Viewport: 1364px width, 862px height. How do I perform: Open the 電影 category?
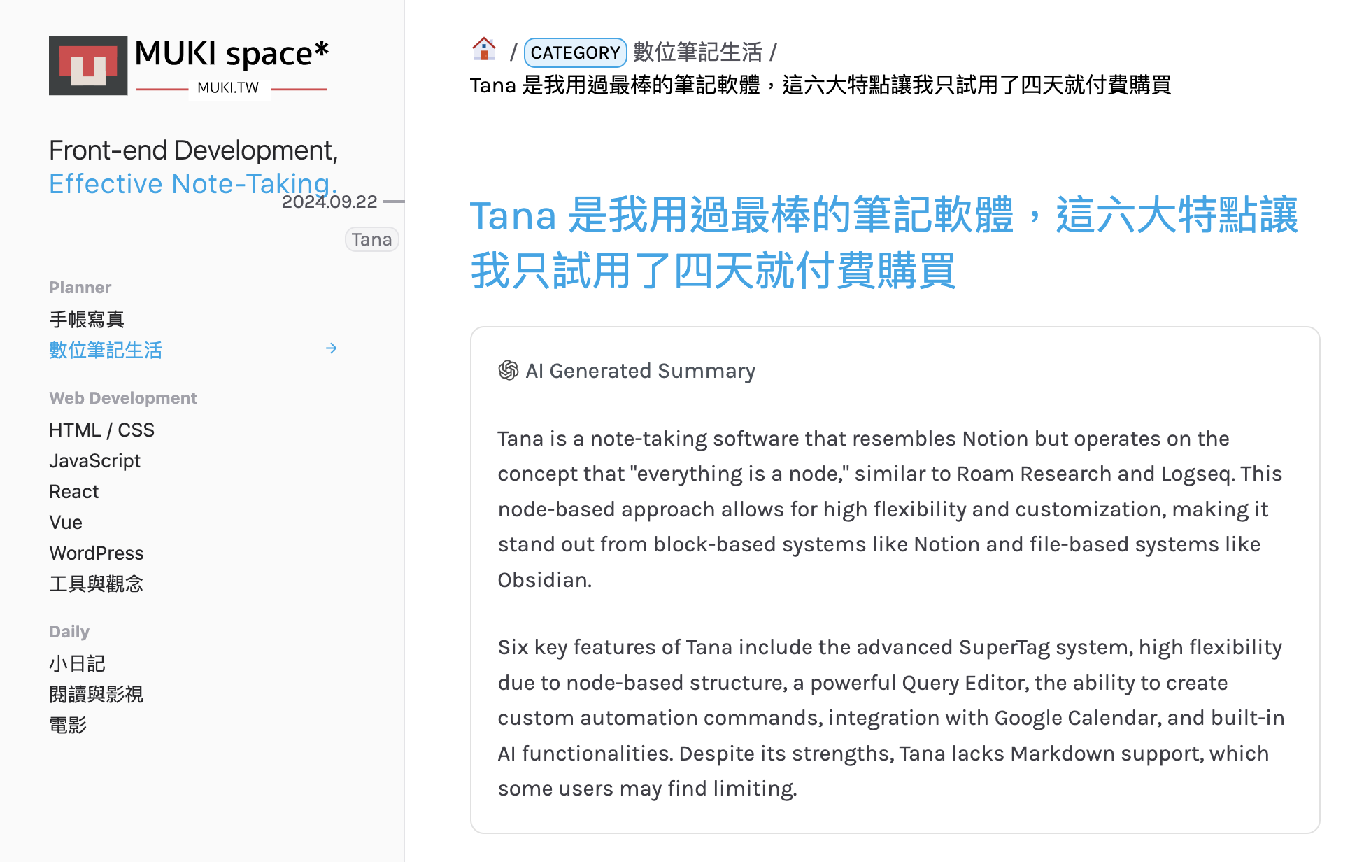coord(68,725)
